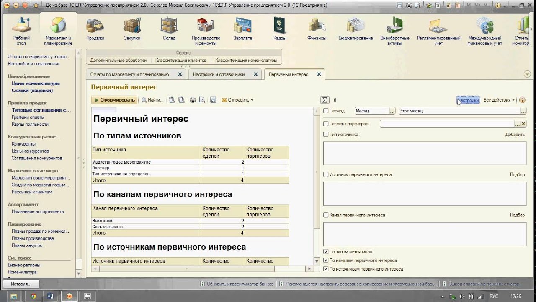Click the История button
Image resolution: width=536 pixels, height=302 pixels.
click(21, 284)
